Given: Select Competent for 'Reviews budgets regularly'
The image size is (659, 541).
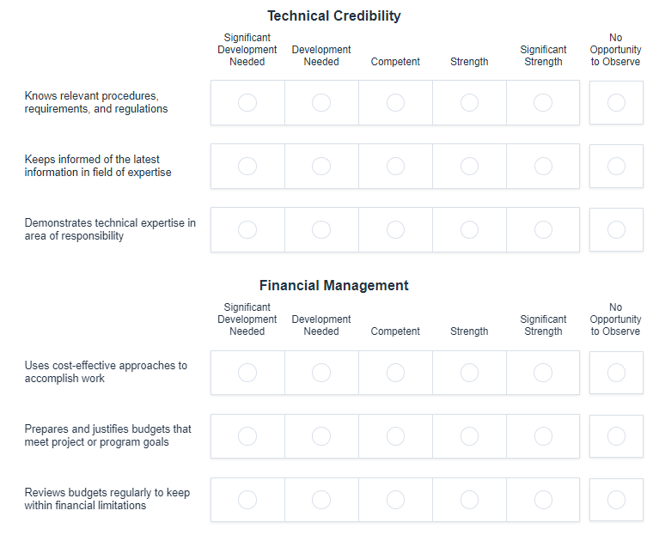Looking at the screenshot, I should click(395, 500).
